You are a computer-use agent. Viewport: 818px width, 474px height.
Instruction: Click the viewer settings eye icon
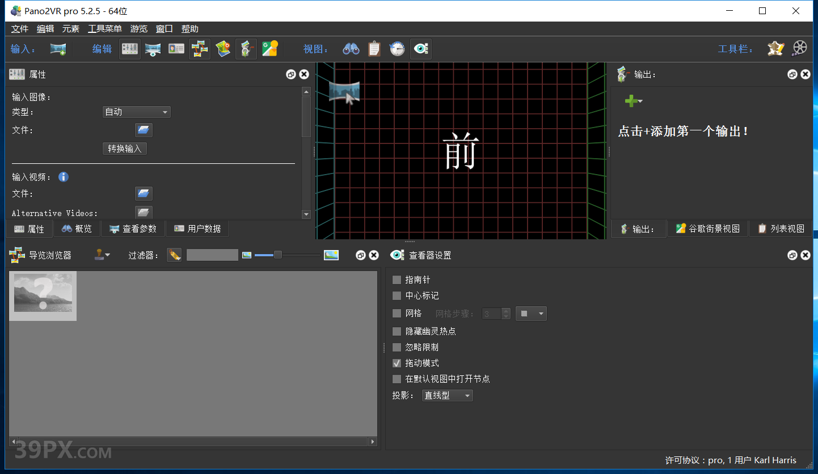coord(420,49)
